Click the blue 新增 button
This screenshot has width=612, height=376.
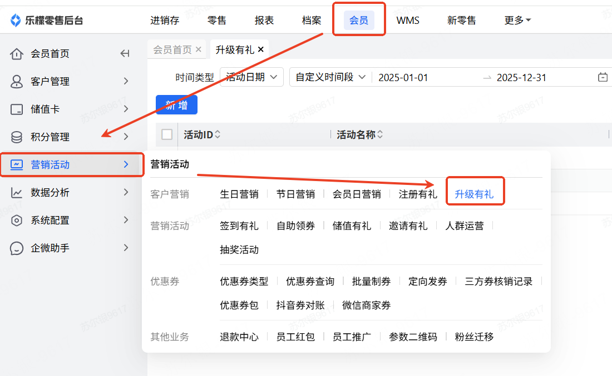tap(176, 105)
